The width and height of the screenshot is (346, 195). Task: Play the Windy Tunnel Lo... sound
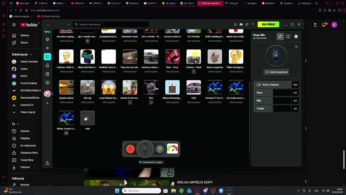[66, 118]
